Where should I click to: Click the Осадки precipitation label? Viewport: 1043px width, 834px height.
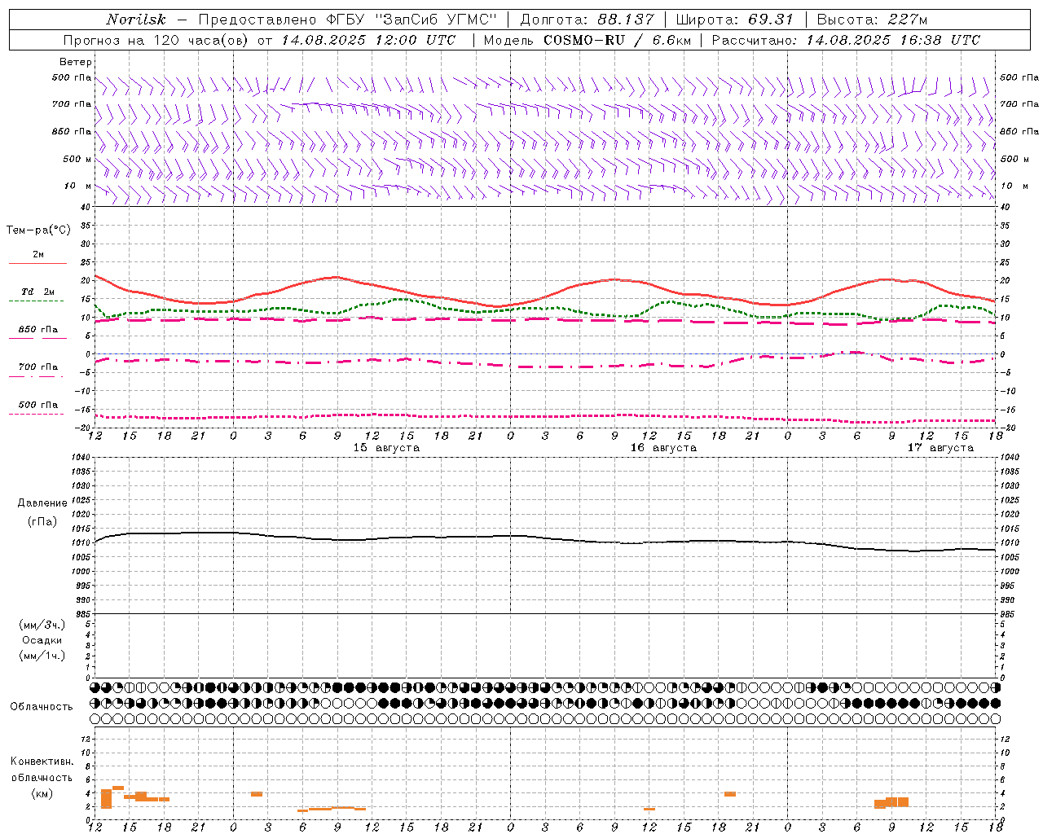[42, 640]
